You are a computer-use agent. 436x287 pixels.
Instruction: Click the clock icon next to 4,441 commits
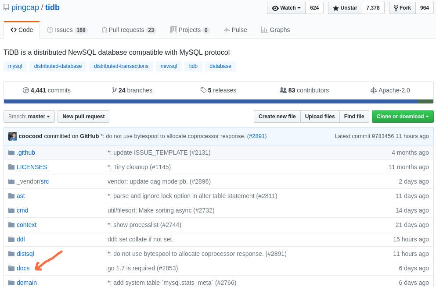[27, 90]
